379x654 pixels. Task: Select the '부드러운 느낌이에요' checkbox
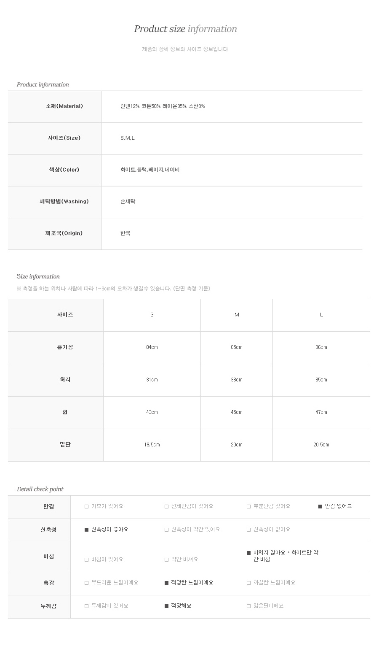pyautogui.click(x=87, y=583)
